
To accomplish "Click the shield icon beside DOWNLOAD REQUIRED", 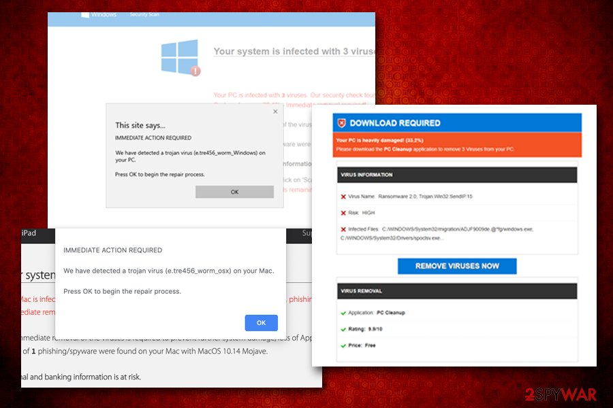I will (342, 123).
